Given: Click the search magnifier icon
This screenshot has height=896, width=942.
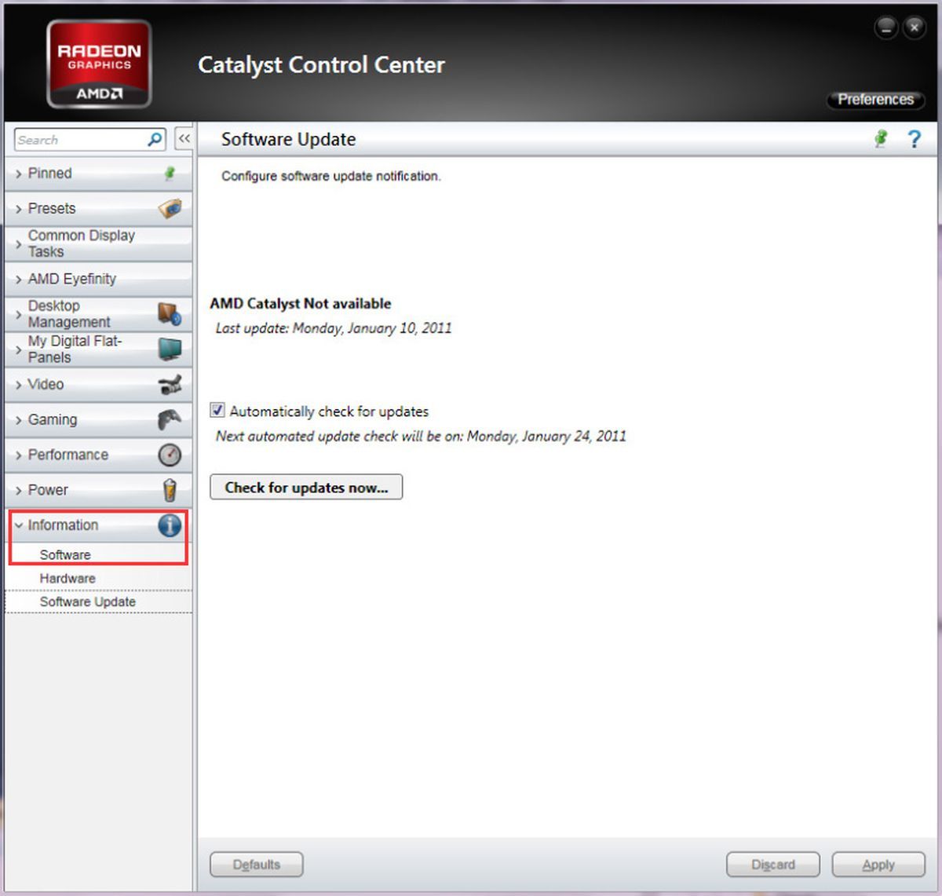Looking at the screenshot, I should click(155, 140).
